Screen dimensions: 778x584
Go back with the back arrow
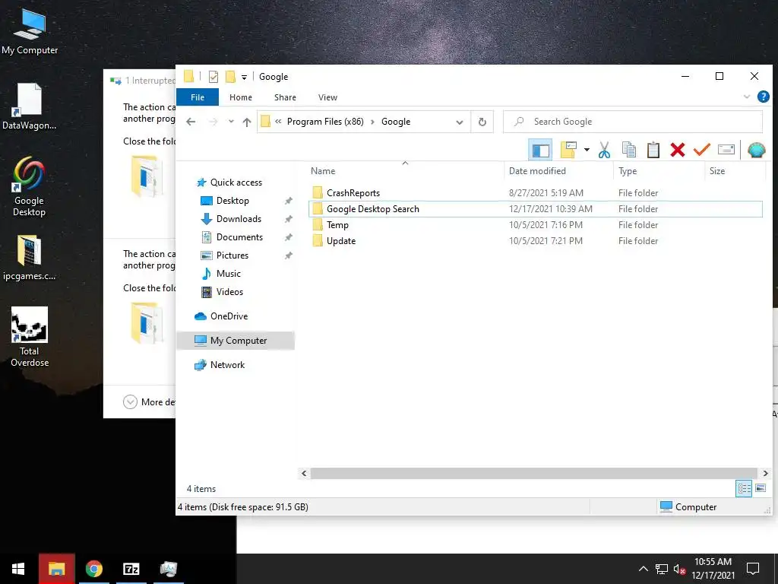point(191,122)
